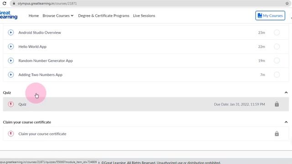Image resolution: width=292 pixels, height=164 pixels.
Task: Play the Hello World App video icon
Action: point(11,46)
